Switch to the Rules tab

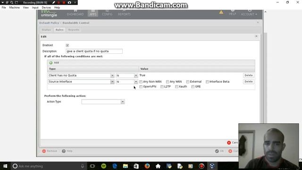tap(59, 30)
